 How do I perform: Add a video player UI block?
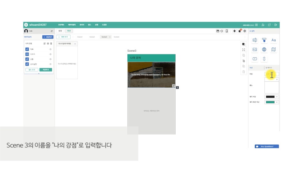pyautogui.click(x=255, y=59)
